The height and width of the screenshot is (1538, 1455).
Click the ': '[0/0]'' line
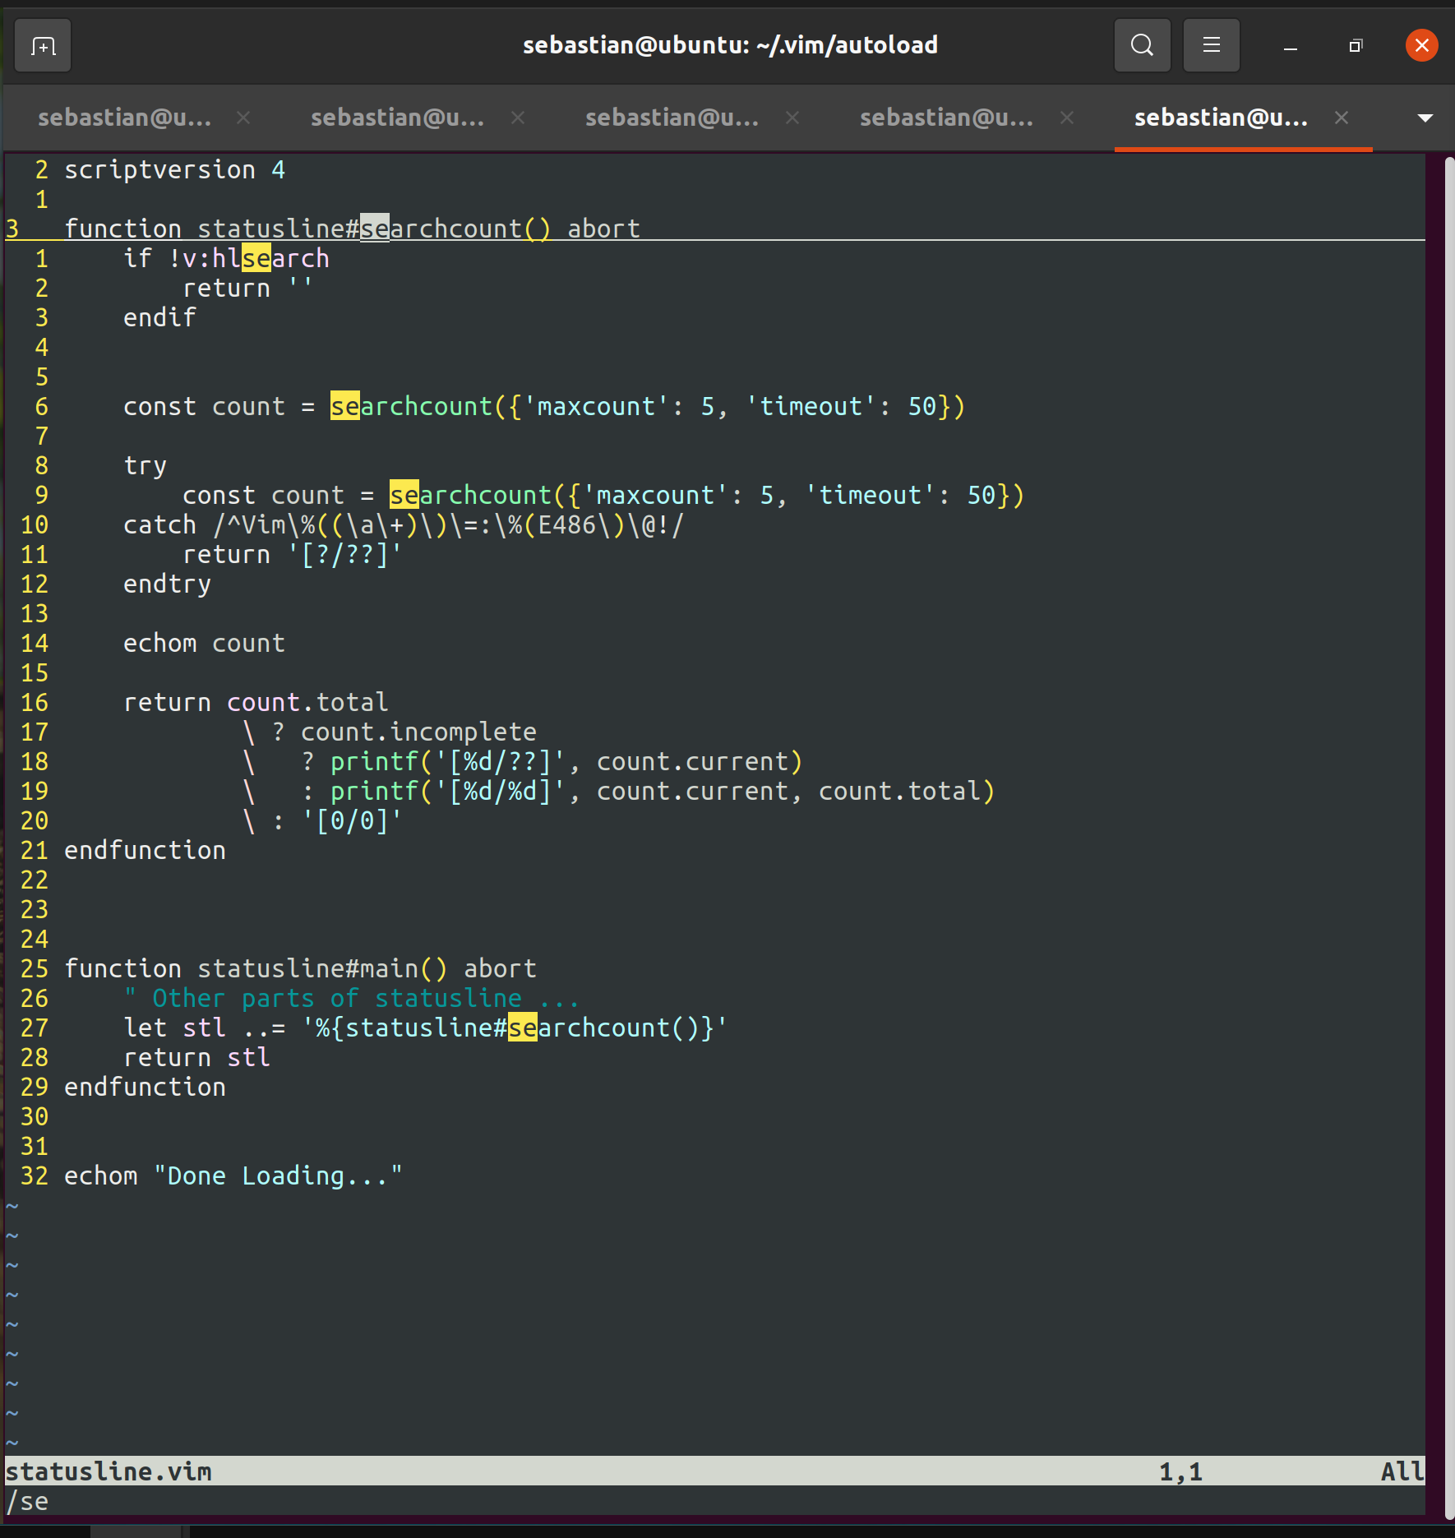tap(321, 820)
